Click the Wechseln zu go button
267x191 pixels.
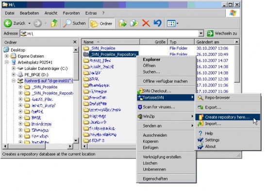coord(222,33)
